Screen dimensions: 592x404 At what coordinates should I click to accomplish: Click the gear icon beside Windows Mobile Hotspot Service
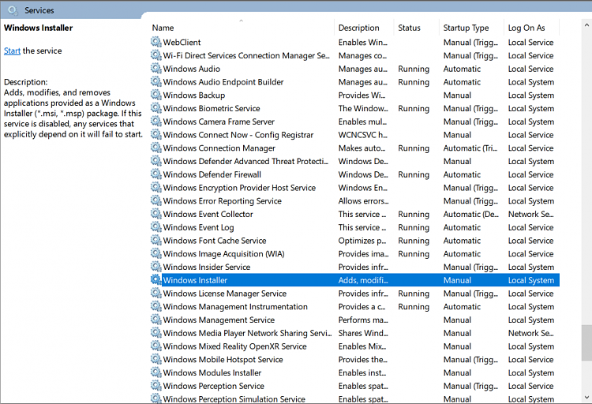click(x=156, y=359)
